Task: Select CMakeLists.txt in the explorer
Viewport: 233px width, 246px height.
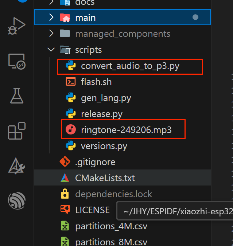Action: 105,178
